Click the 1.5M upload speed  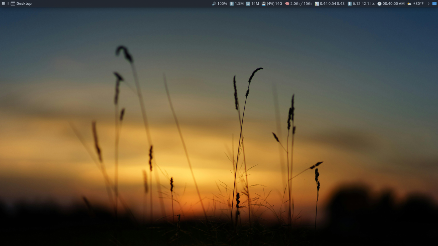239,3
